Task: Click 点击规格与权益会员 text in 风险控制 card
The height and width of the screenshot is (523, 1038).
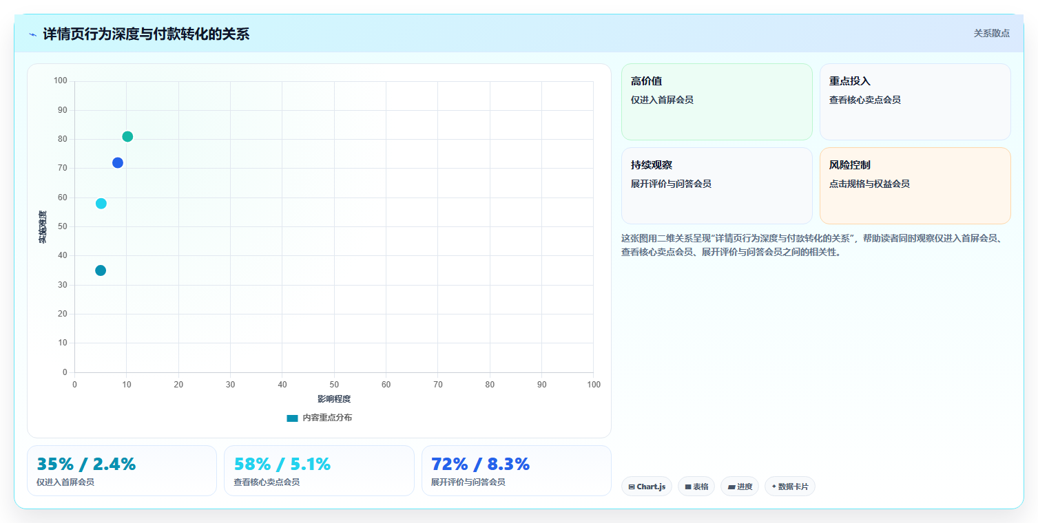Action: tap(869, 184)
